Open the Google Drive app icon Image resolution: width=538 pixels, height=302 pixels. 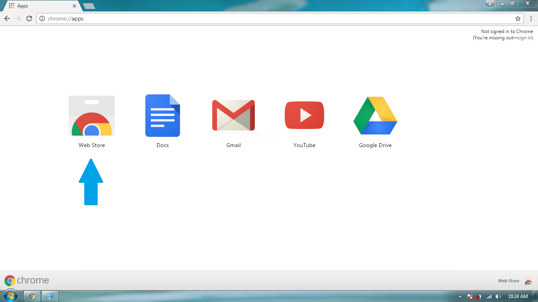375,116
